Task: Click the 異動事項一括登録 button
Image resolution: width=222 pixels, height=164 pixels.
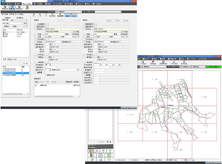Action: [x=72, y=82]
